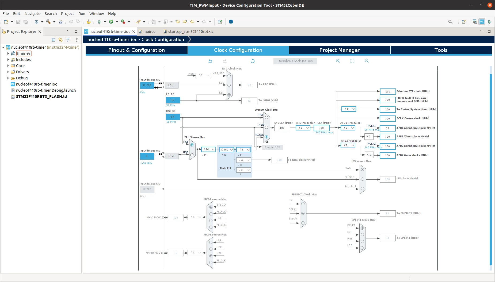495x282 pixels.
Task: Click the refresh clock diagram icon
Action: click(x=253, y=61)
